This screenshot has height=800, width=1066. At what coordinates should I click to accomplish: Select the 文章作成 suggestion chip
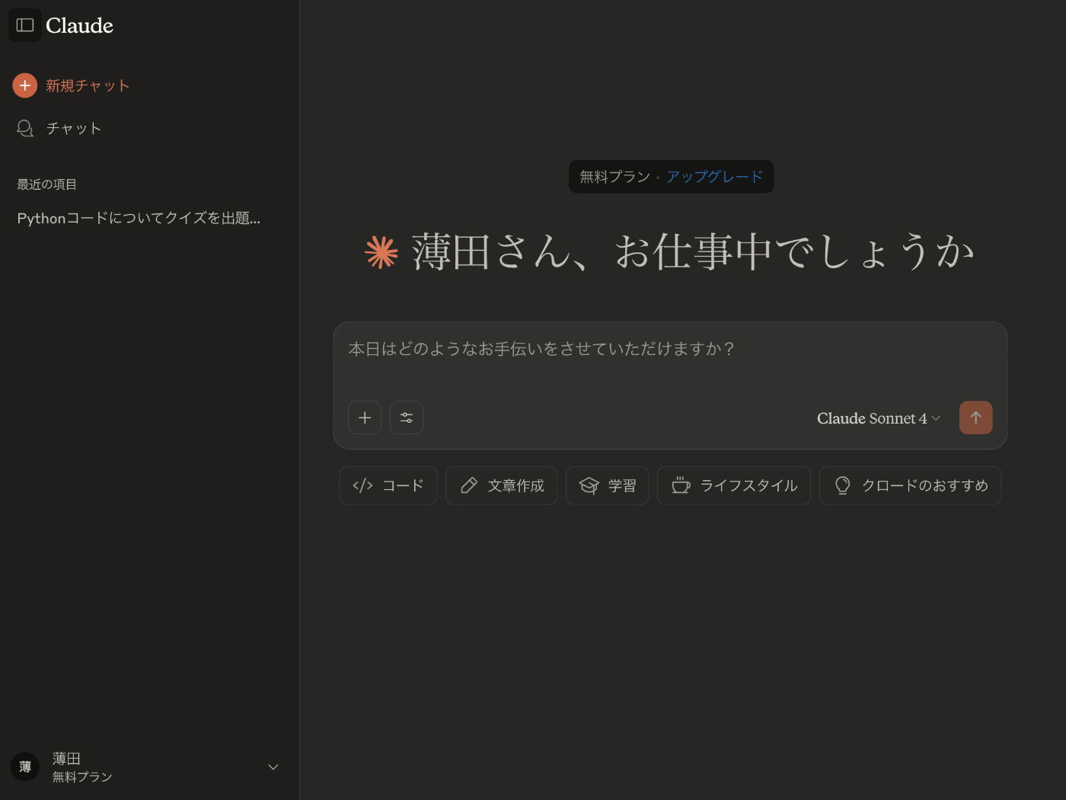click(501, 485)
